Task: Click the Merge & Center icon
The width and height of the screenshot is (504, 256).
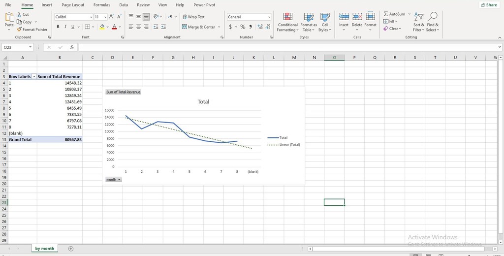Action: pyautogui.click(x=185, y=27)
